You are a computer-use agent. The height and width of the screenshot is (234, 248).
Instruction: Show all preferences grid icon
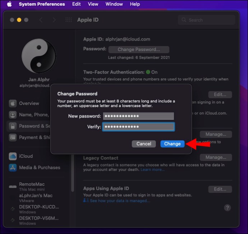(69, 20)
